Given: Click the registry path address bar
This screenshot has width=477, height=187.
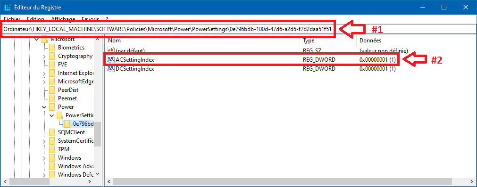Looking at the screenshot, I should pyautogui.click(x=238, y=29).
